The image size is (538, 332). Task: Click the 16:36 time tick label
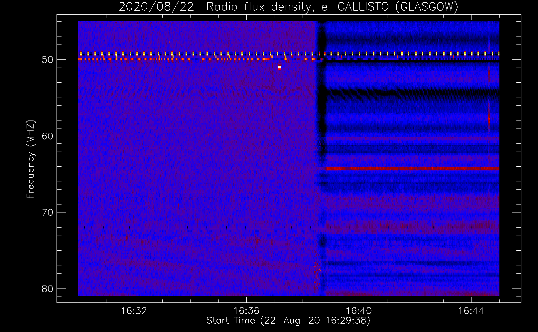[246, 311]
